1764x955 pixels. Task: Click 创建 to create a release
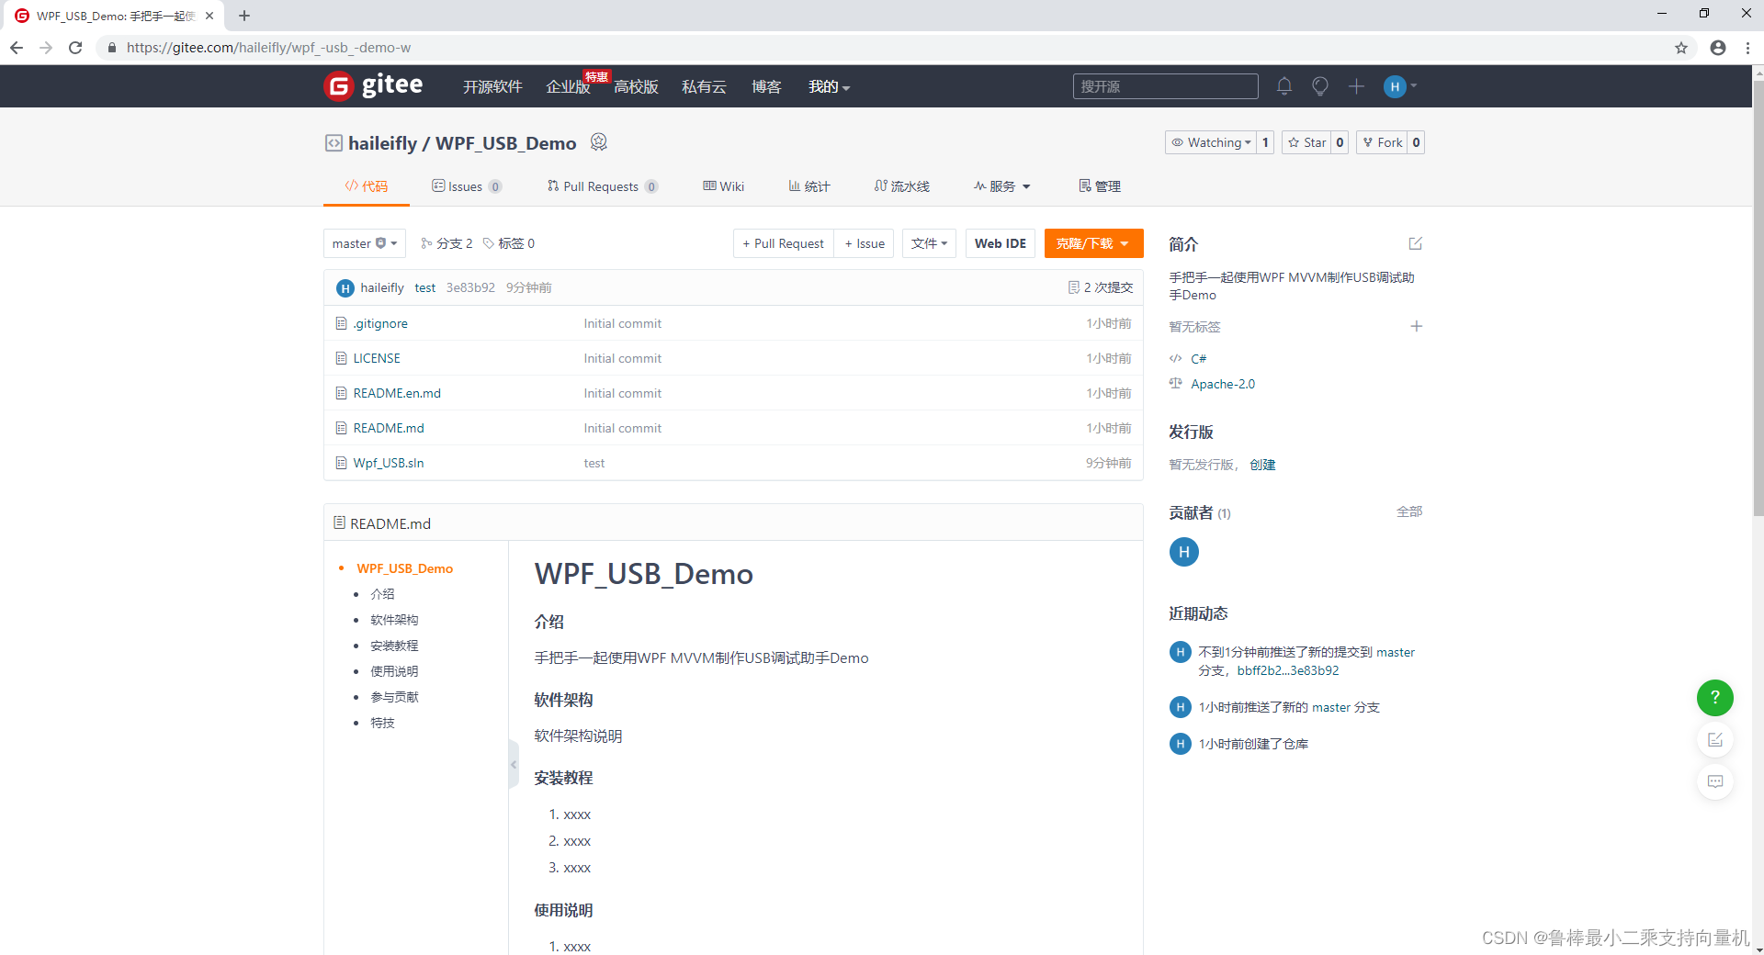[x=1262, y=465]
